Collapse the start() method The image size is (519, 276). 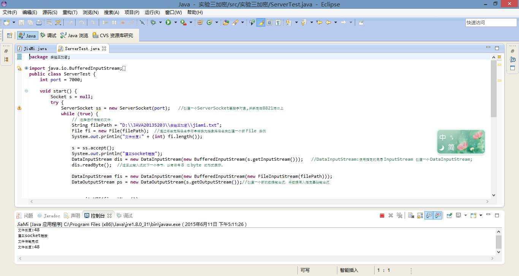coord(26,91)
